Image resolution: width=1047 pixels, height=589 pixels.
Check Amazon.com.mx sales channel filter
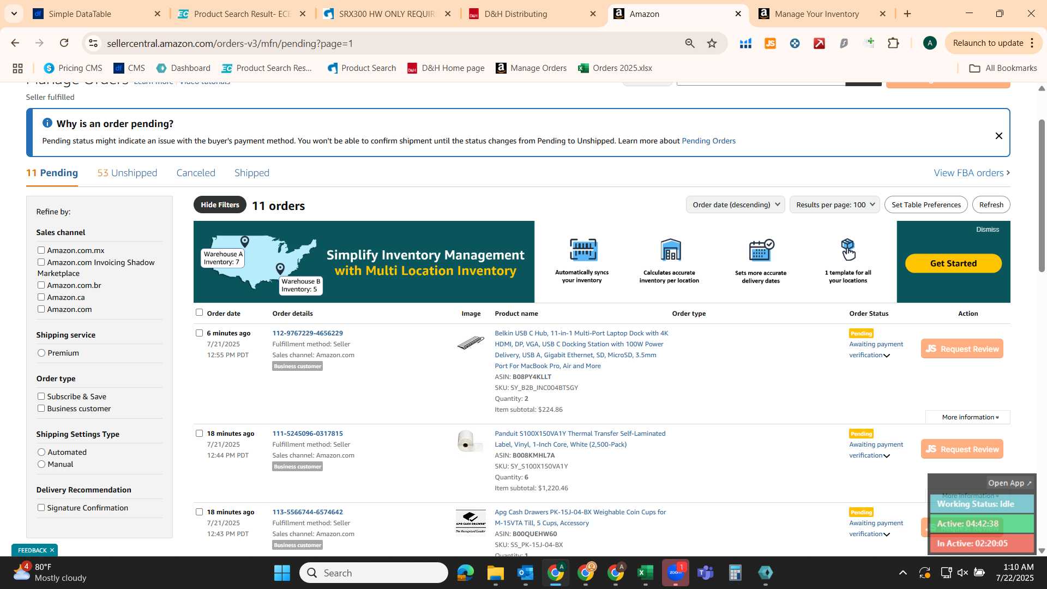tap(41, 250)
